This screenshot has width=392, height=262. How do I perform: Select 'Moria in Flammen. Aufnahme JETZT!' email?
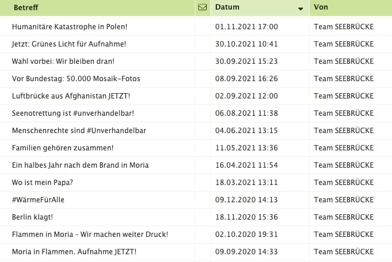(x=74, y=252)
